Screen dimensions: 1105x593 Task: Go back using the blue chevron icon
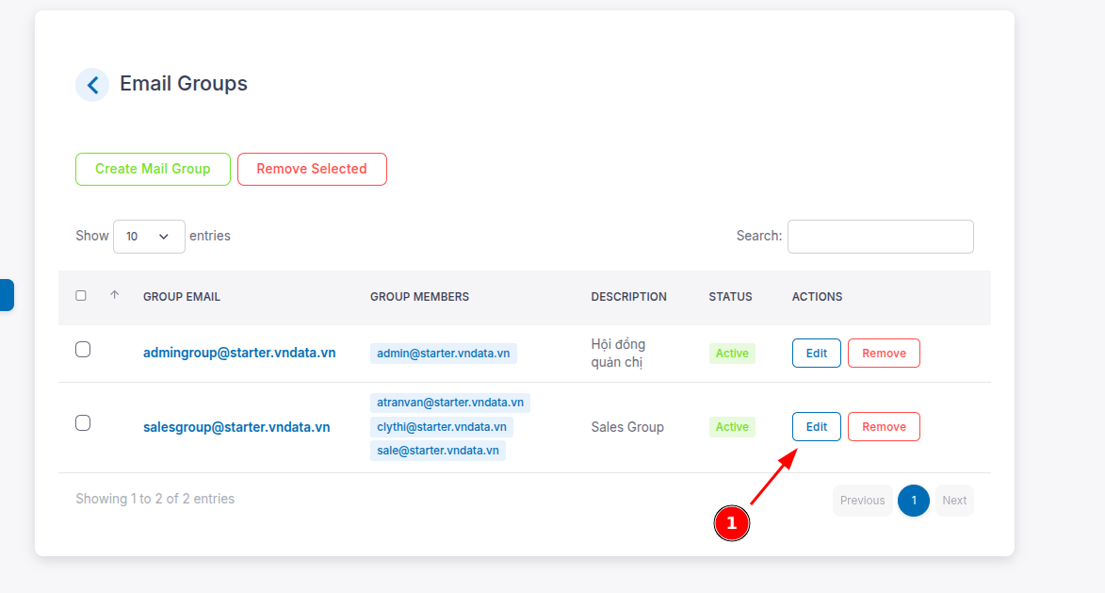click(92, 85)
